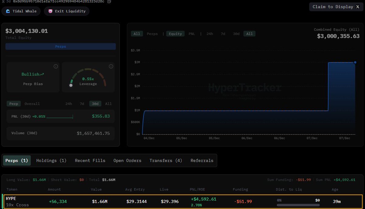Viewport: 365px width, 209px height.
Task: Click the Exit Liquidity pig icon
Action: (50, 11)
